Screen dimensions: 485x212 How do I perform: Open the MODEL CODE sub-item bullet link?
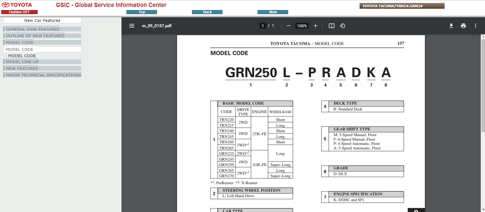(22, 56)
